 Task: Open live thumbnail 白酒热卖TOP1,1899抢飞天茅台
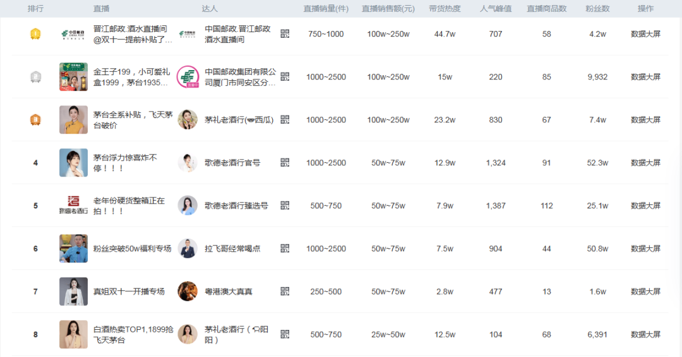[x=73, y=334]
